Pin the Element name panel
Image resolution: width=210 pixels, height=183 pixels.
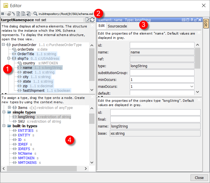pyautogui.click(x=192, y=20)
